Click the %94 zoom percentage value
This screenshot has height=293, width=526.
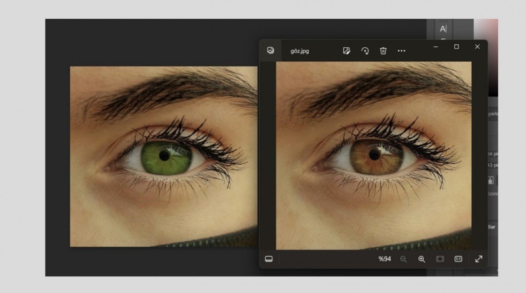click(x=384, y=259)
